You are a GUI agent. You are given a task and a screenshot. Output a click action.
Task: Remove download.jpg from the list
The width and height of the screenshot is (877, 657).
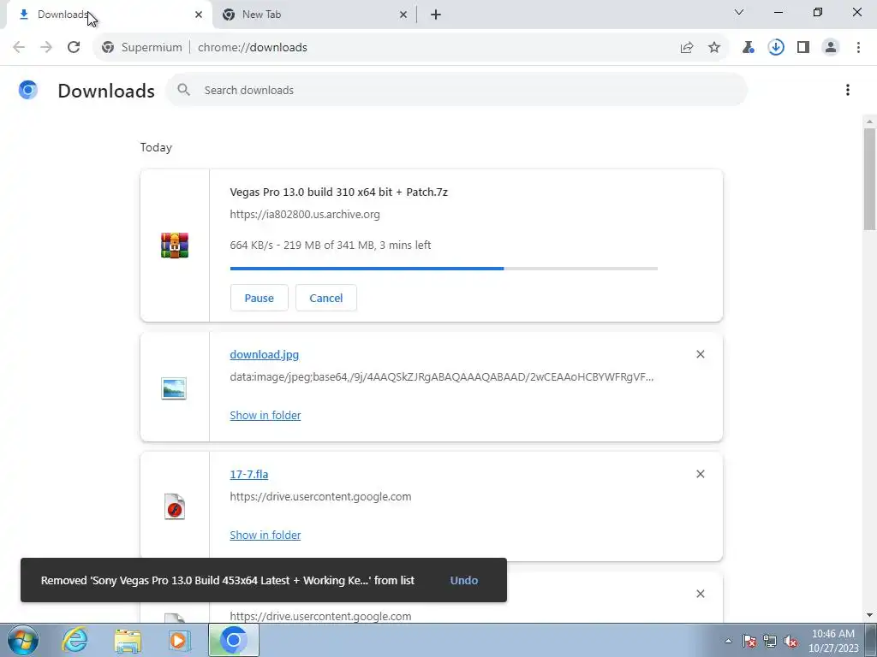(x=701, y=354)
